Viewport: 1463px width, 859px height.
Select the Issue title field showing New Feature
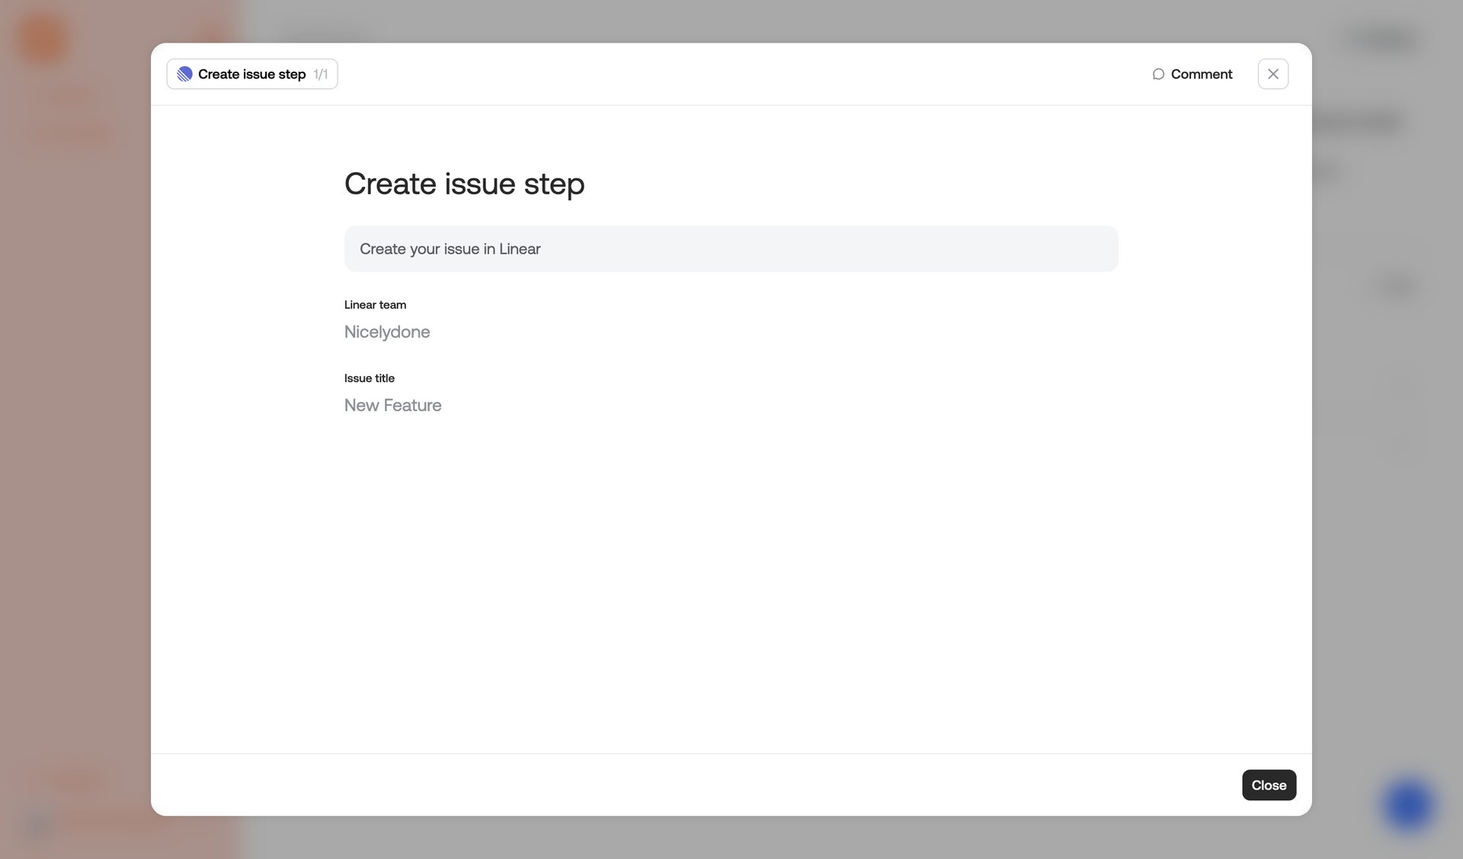pos(392,404)
